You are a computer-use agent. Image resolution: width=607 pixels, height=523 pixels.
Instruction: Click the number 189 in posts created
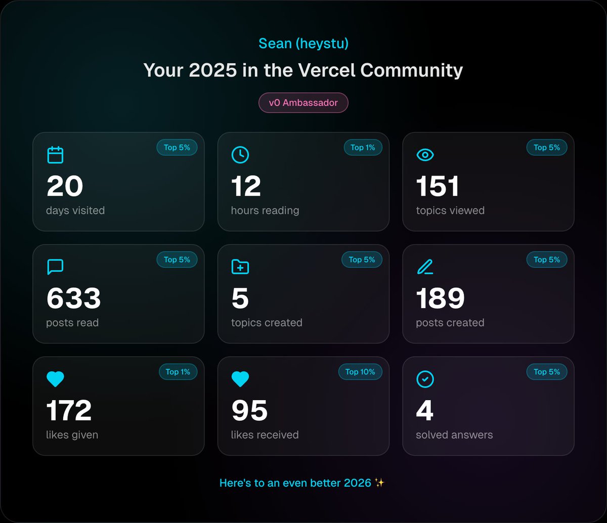(441, 298)
